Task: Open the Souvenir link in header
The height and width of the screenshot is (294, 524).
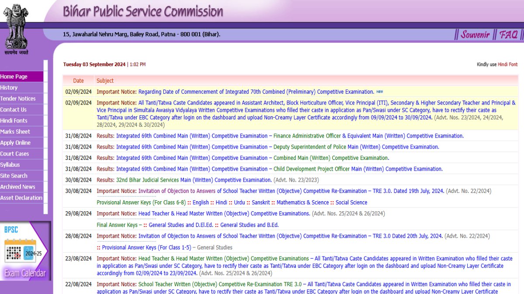Action: coord(475,34)
